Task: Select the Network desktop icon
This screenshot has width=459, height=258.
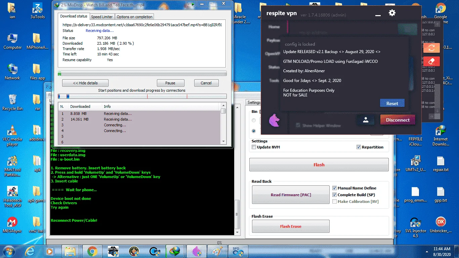Action: click(12, 72)
